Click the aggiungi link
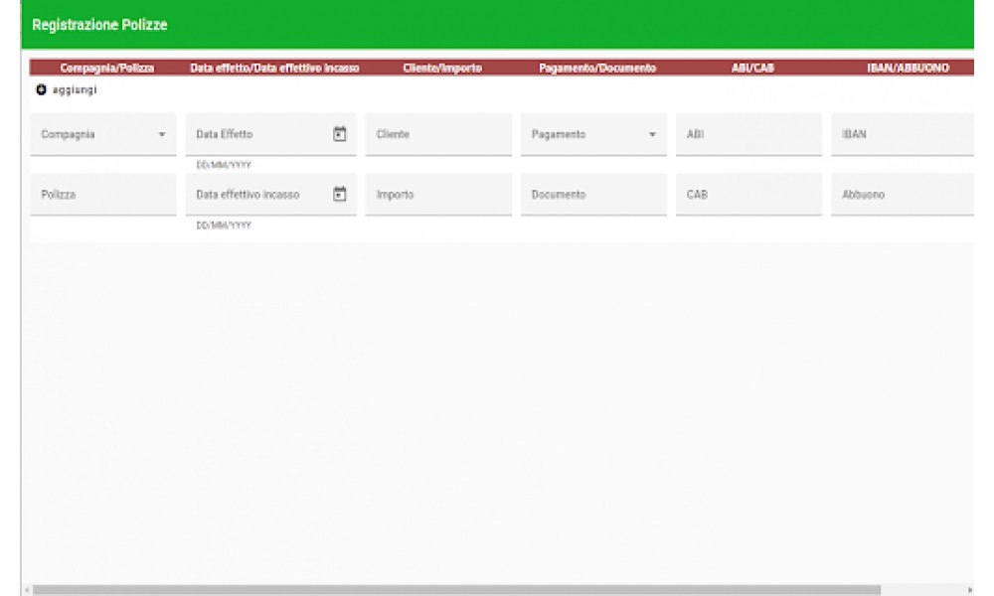This screenshot has width=994, height=596. [x=75, y=90]
